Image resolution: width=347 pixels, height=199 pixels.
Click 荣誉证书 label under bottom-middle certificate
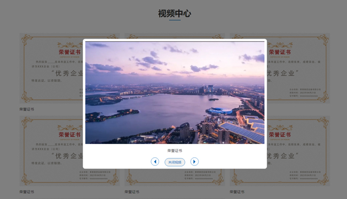tap(132, 192)
